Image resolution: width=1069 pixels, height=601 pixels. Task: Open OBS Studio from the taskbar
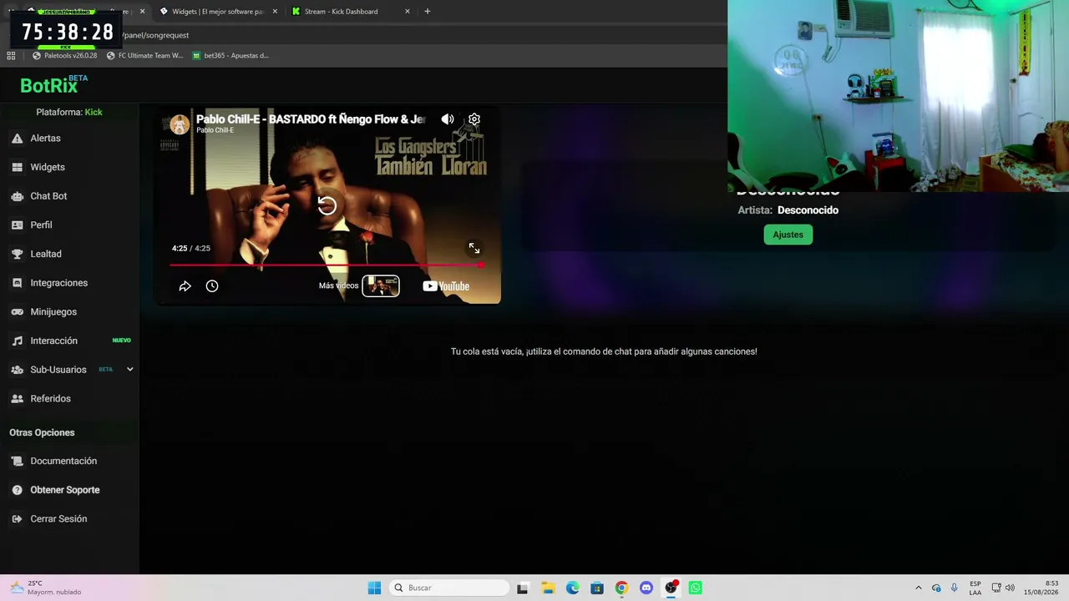click(x=671, y=588)
